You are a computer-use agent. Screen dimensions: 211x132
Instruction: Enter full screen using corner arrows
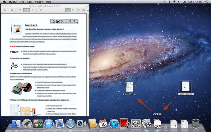coord(87,6)
